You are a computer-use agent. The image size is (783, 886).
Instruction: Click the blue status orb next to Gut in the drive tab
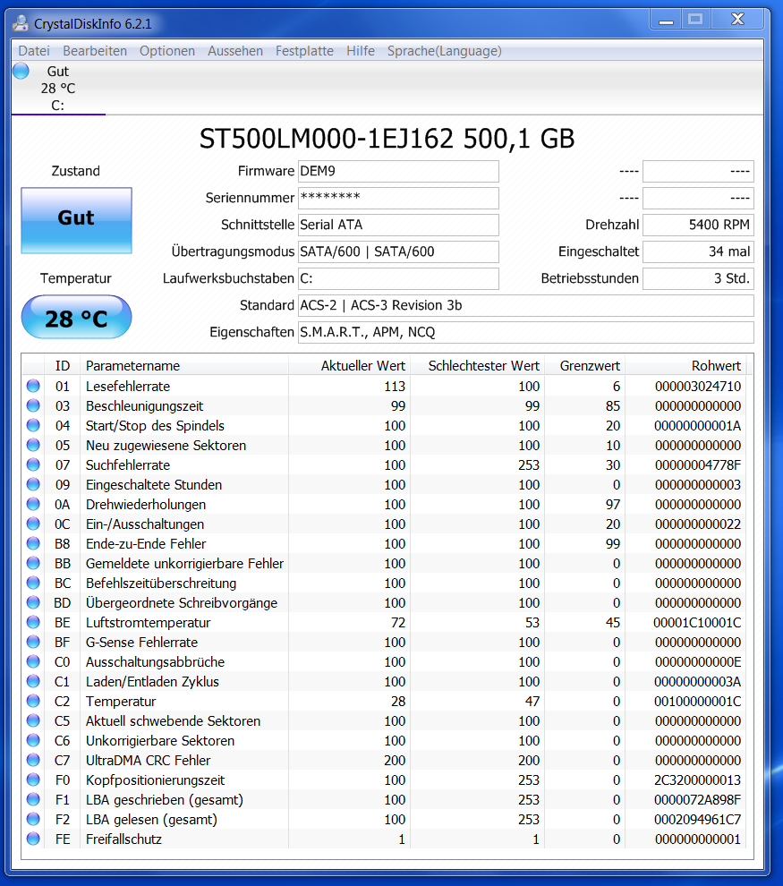tap(21, 72)
